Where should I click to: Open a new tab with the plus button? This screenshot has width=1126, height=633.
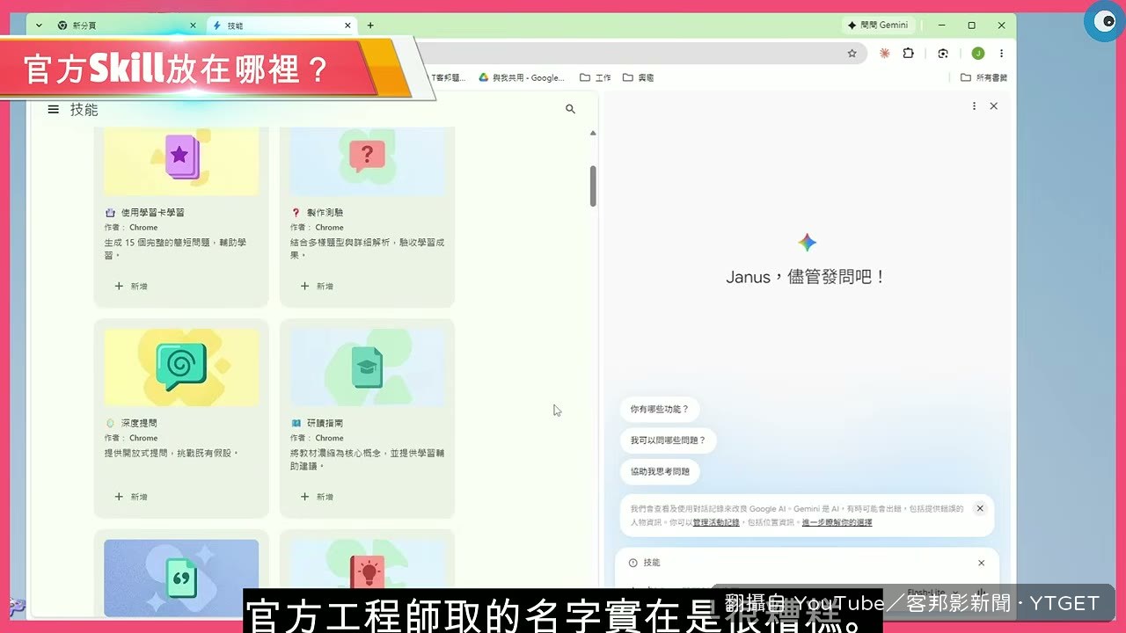370,25
